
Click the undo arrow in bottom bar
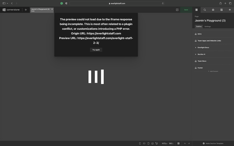(x=184, y=143)
